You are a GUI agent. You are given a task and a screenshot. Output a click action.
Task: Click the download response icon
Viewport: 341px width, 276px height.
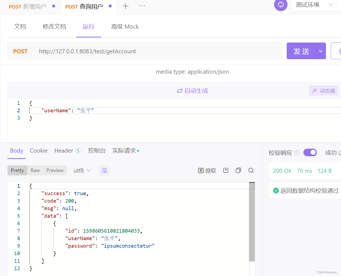coord(226,170)
